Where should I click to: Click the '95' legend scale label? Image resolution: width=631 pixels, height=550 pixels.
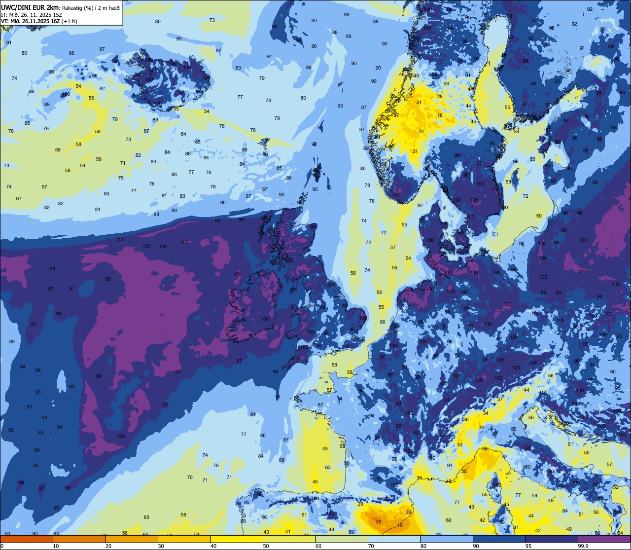point(528,546)
